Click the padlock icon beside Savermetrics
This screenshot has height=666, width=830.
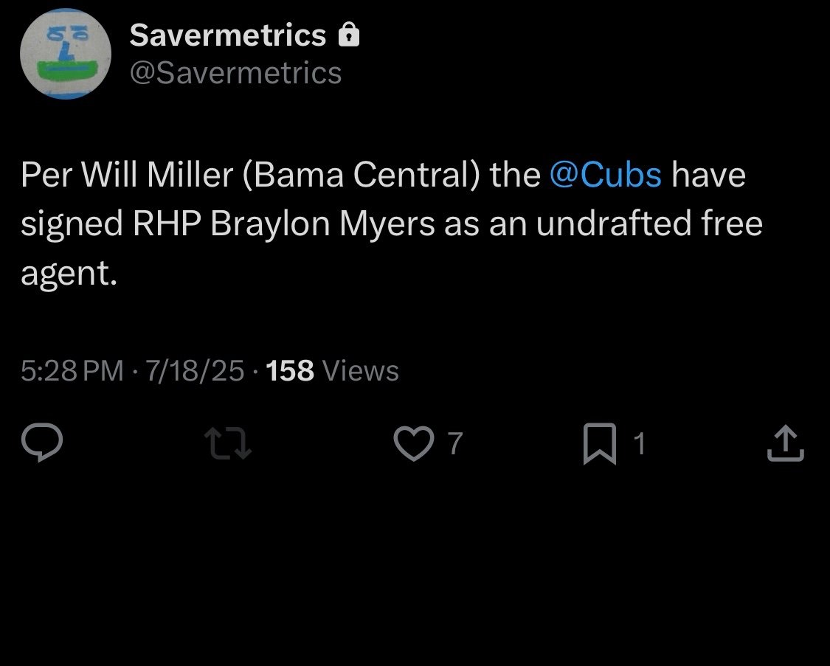coord(347,35)
